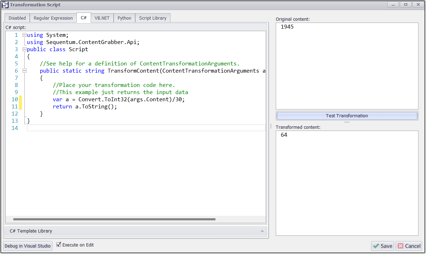Expand the C# Template Library panel
Screen dimensions: 426x254
coord(136,231)
